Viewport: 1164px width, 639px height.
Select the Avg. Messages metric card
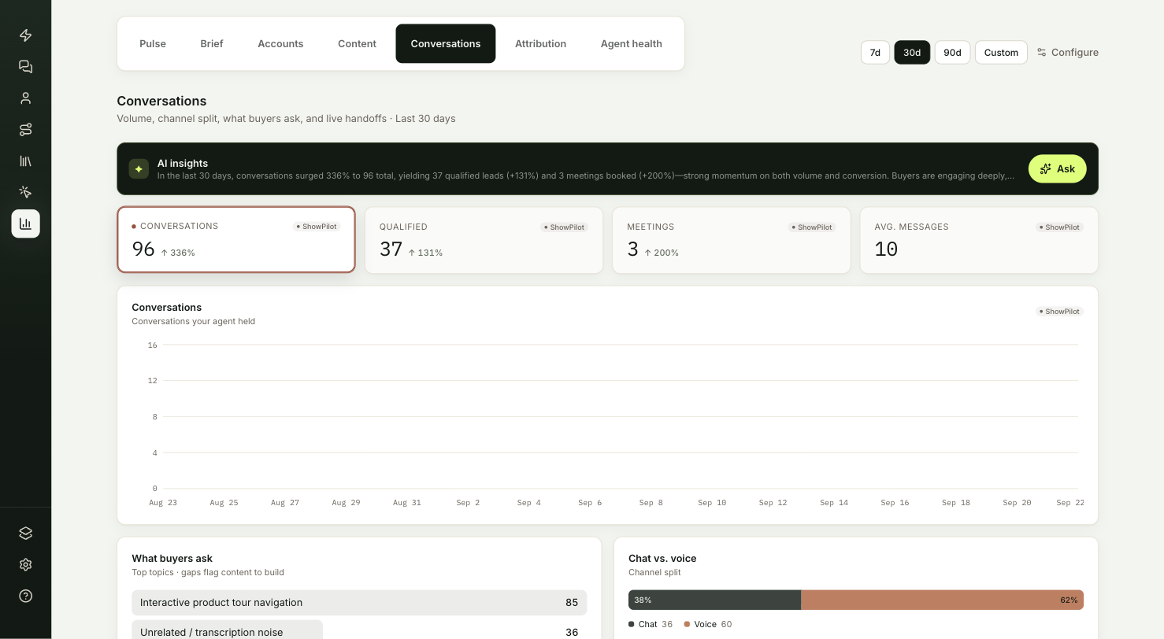point(979,240)
